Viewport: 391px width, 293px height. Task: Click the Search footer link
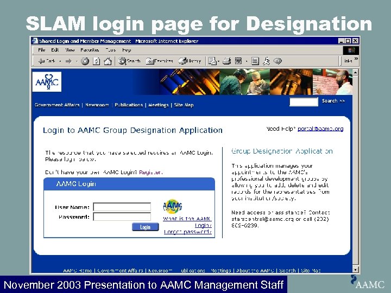[x=287, y=271]
